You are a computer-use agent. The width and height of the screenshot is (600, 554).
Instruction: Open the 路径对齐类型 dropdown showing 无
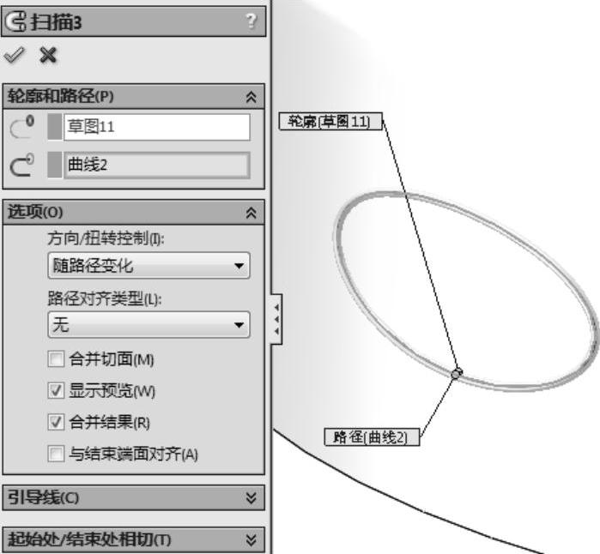[148, 325]
